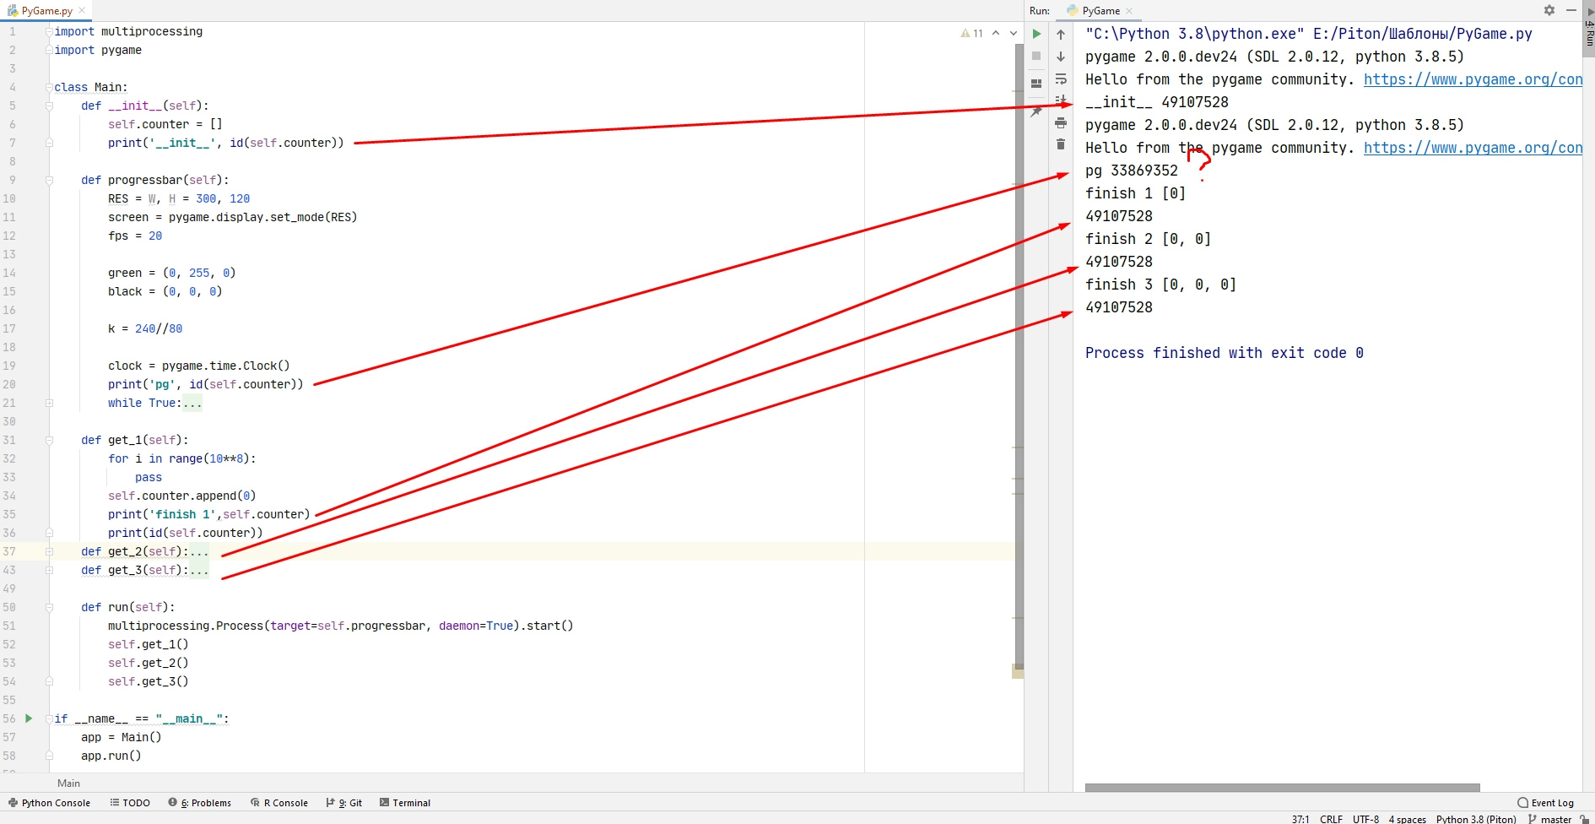Toggle read-only lock icon in status bar

click(1584, 819)
